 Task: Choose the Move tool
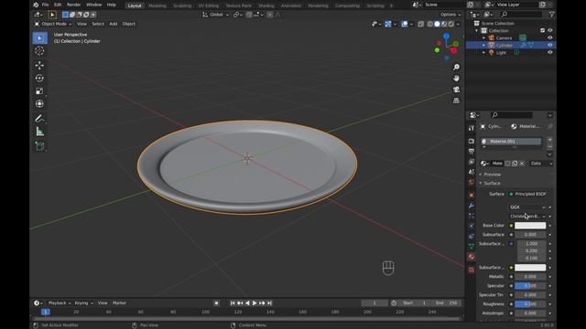[x=39, y=65]
